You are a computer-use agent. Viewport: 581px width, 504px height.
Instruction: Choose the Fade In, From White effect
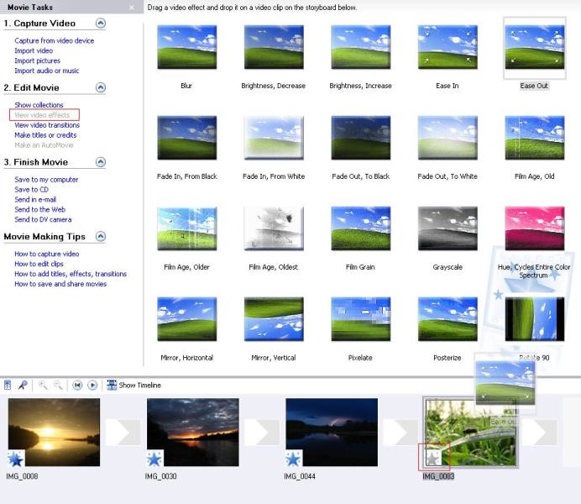coord(274,138)
